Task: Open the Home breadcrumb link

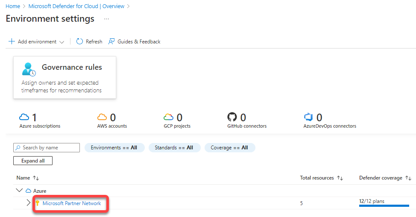Action: tap(13, 6)
